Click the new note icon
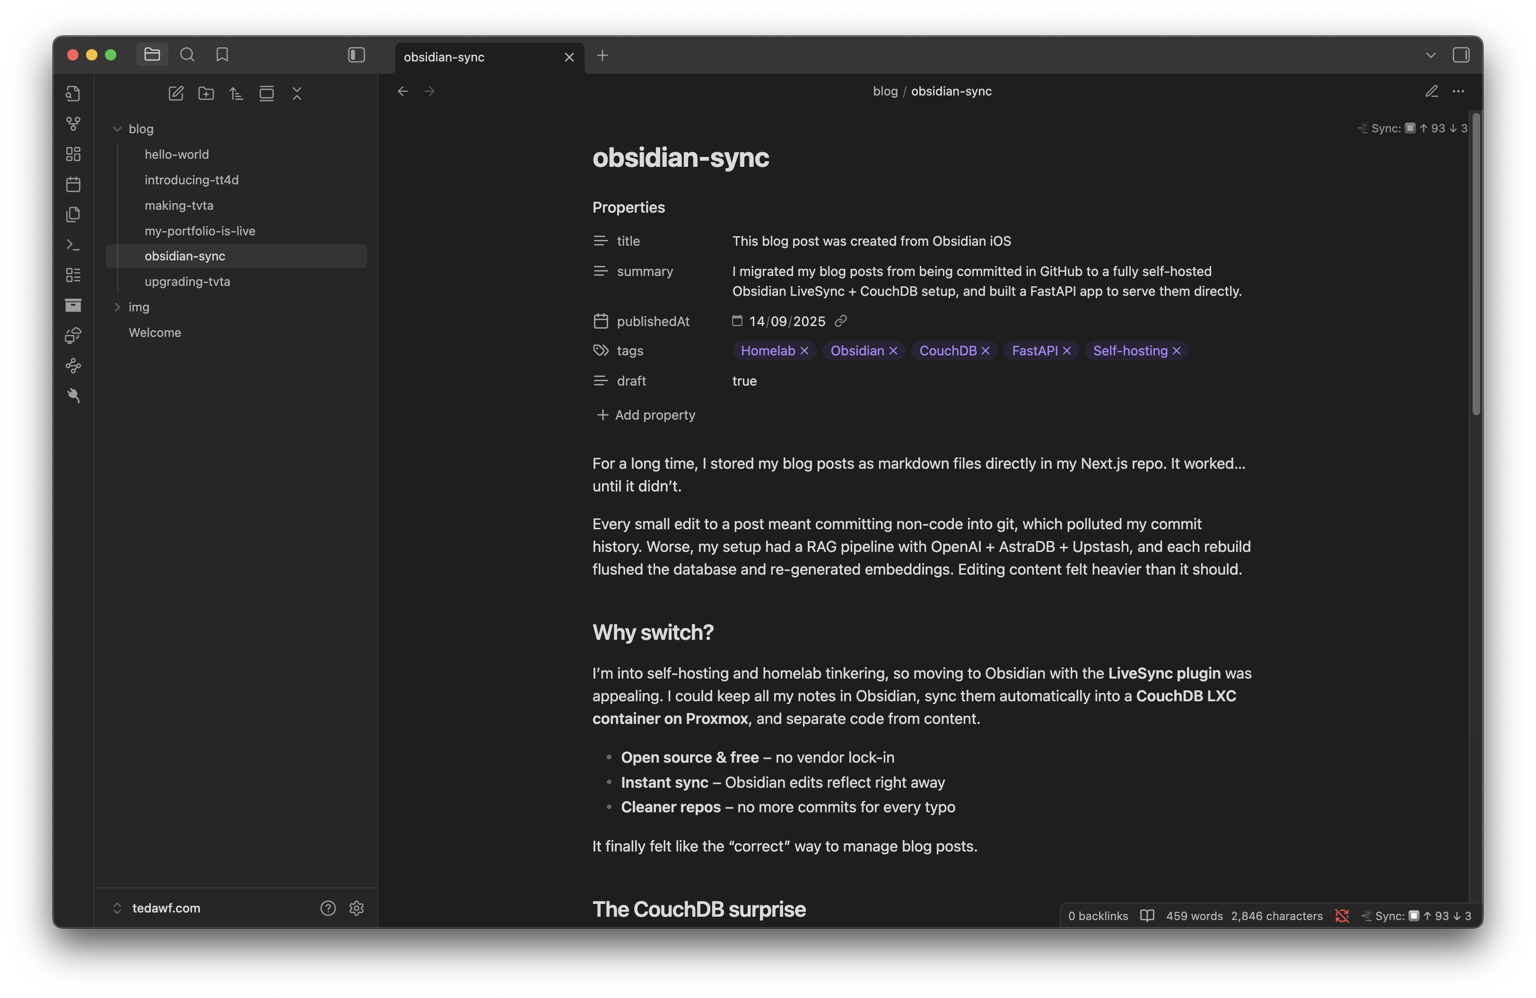The height and width of the screenshot is (998, 1536). 175,94
